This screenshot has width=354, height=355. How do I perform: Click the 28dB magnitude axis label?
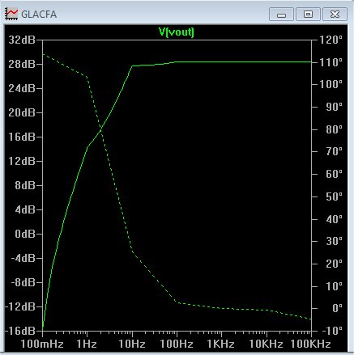pyautogui.click(x=22, y=64)
